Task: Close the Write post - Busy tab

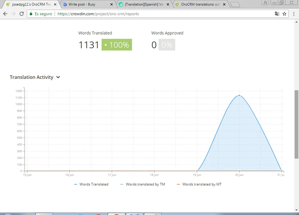Action: pyautogui.click(x=112, y=4)
